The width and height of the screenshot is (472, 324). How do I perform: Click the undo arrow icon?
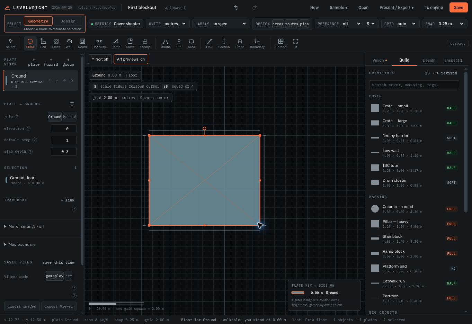[x=236, y=7]
